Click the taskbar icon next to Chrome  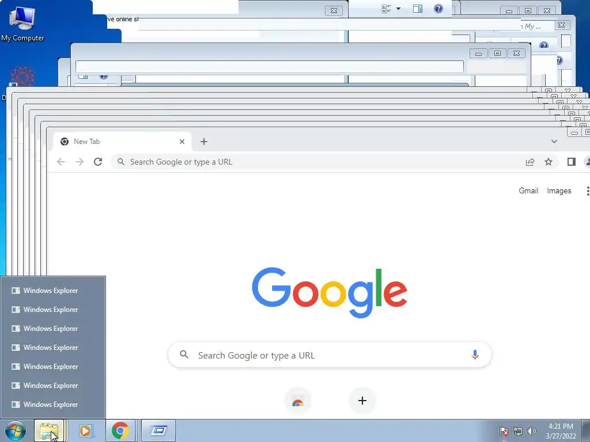coord(158,430)
